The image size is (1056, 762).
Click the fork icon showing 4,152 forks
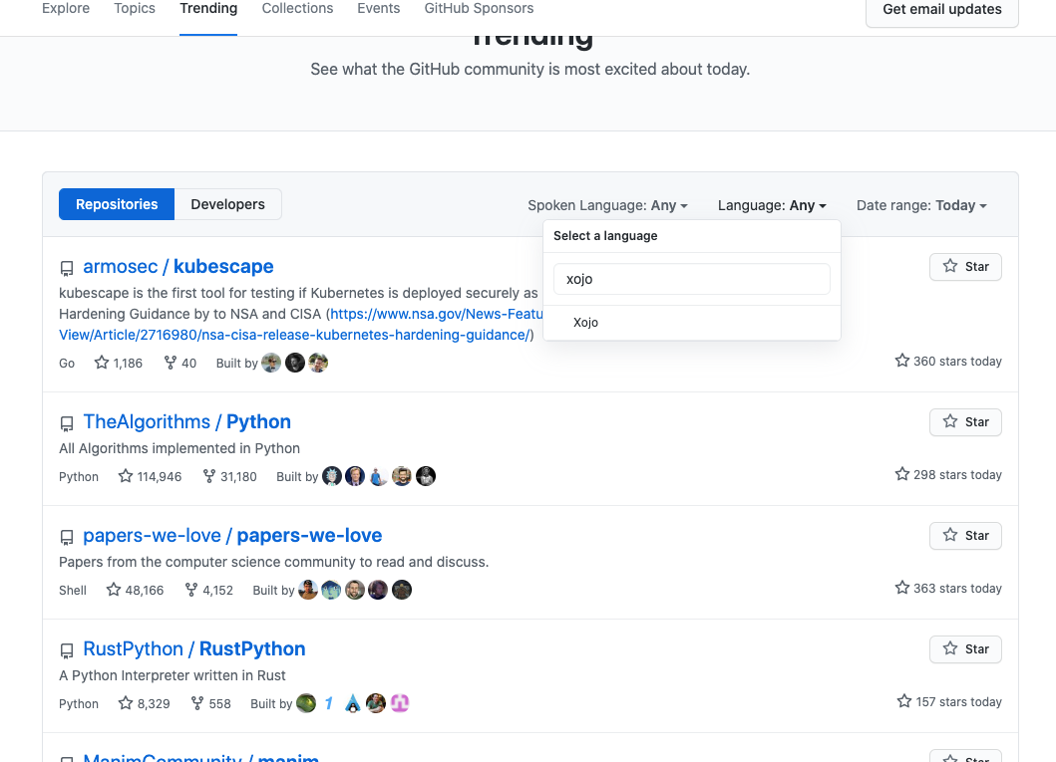click(191, 590)
